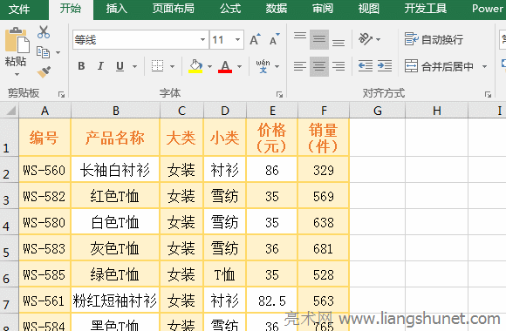Increase font size with large A
The width and height of the screenshot is (506, 331).
click(255, 40)
